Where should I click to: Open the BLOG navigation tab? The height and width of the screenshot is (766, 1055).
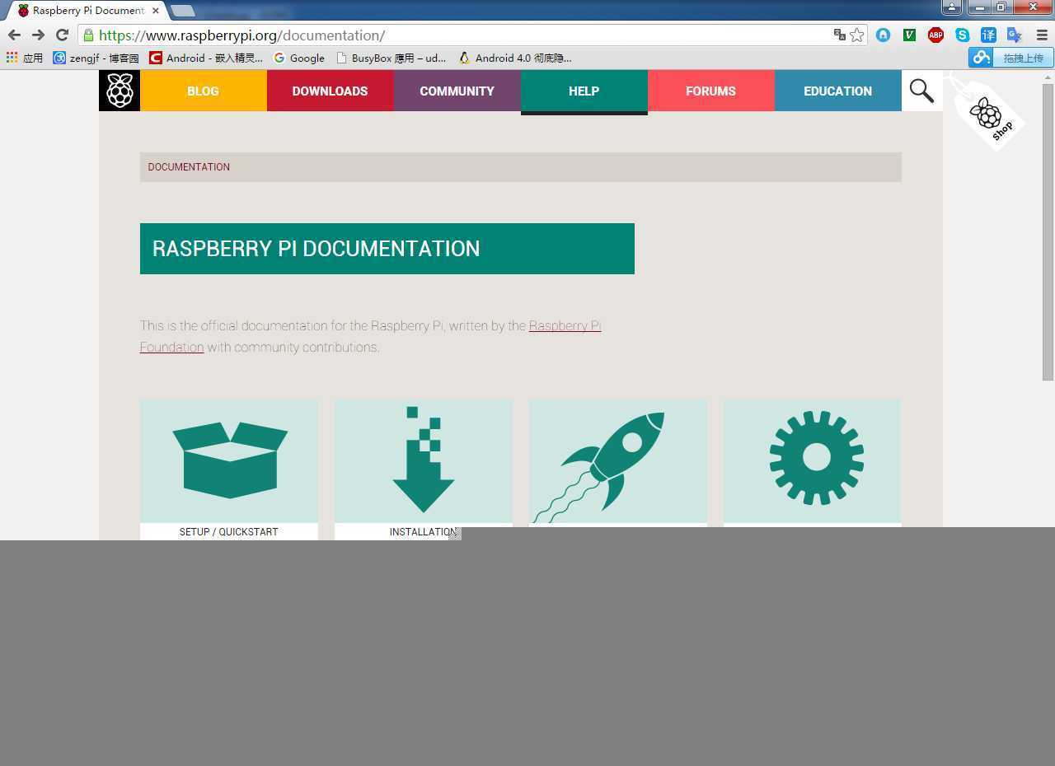tap(204, 91)
